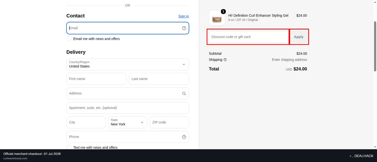
Task: Click the DEALHACK logo in bottom bar
Action: (x=361, y=156)
